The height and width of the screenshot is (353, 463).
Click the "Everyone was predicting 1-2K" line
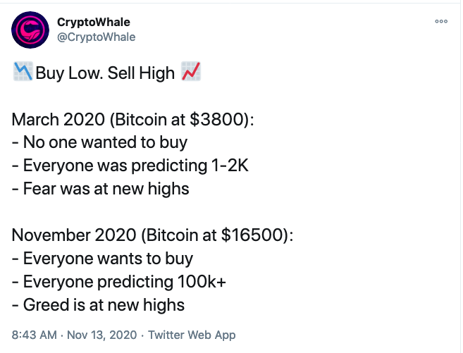(130, 166)
